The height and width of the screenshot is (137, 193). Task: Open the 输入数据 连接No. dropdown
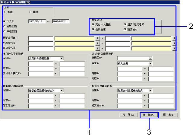(x=150, y=64)
